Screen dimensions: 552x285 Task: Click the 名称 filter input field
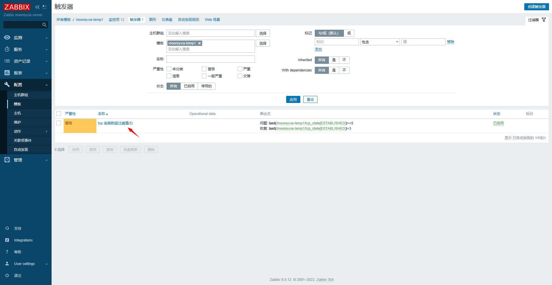point(211,59)
